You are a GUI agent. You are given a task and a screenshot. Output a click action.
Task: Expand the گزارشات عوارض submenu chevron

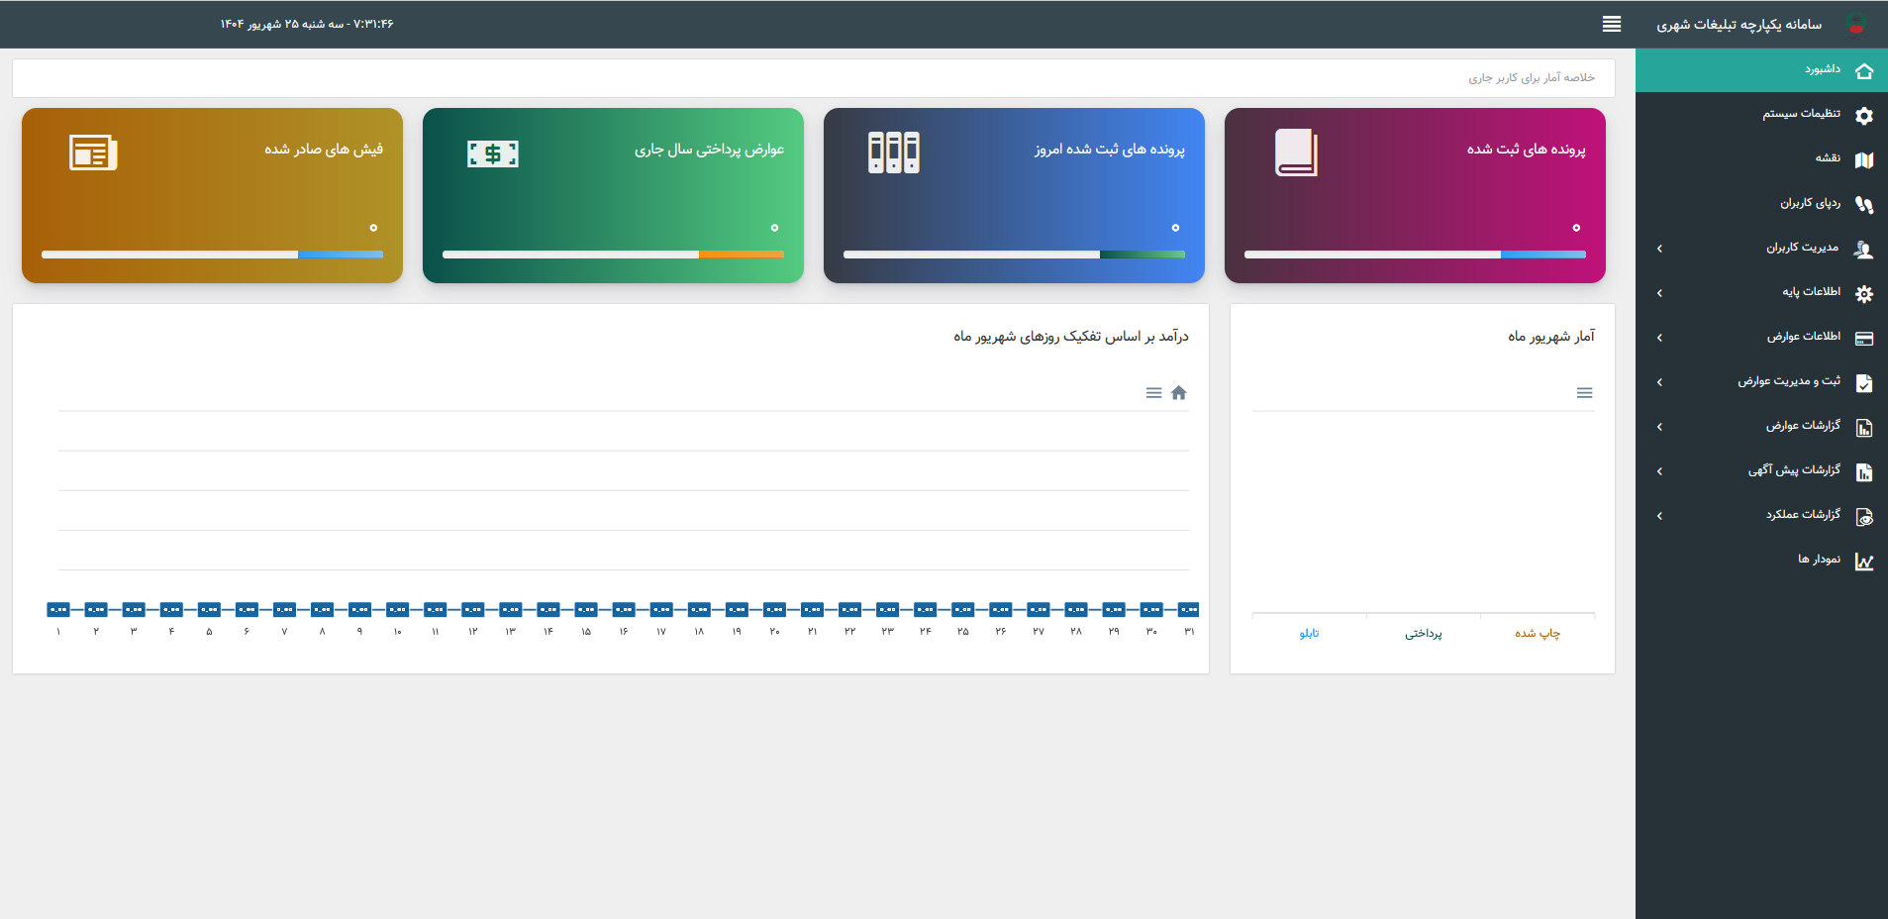coord(1659,427)
